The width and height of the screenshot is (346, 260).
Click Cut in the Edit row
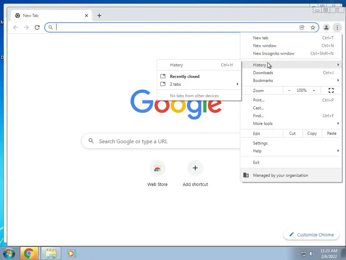click(292, 133)
